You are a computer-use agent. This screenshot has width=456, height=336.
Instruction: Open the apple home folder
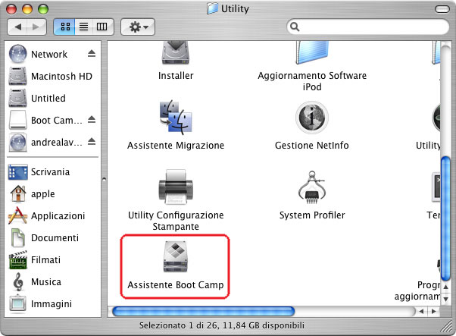tap(32, 193)
